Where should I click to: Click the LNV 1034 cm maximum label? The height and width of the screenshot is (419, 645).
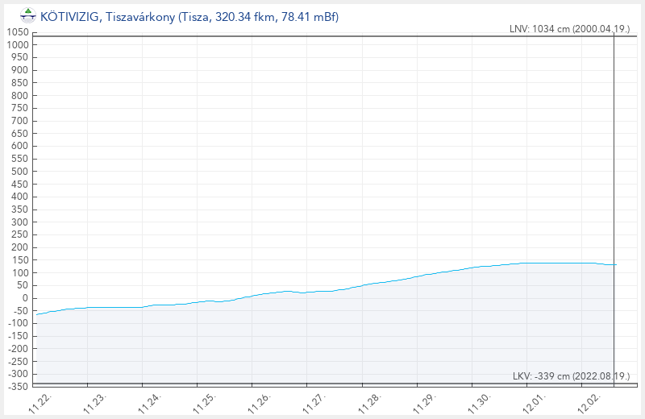click(569, 29)
